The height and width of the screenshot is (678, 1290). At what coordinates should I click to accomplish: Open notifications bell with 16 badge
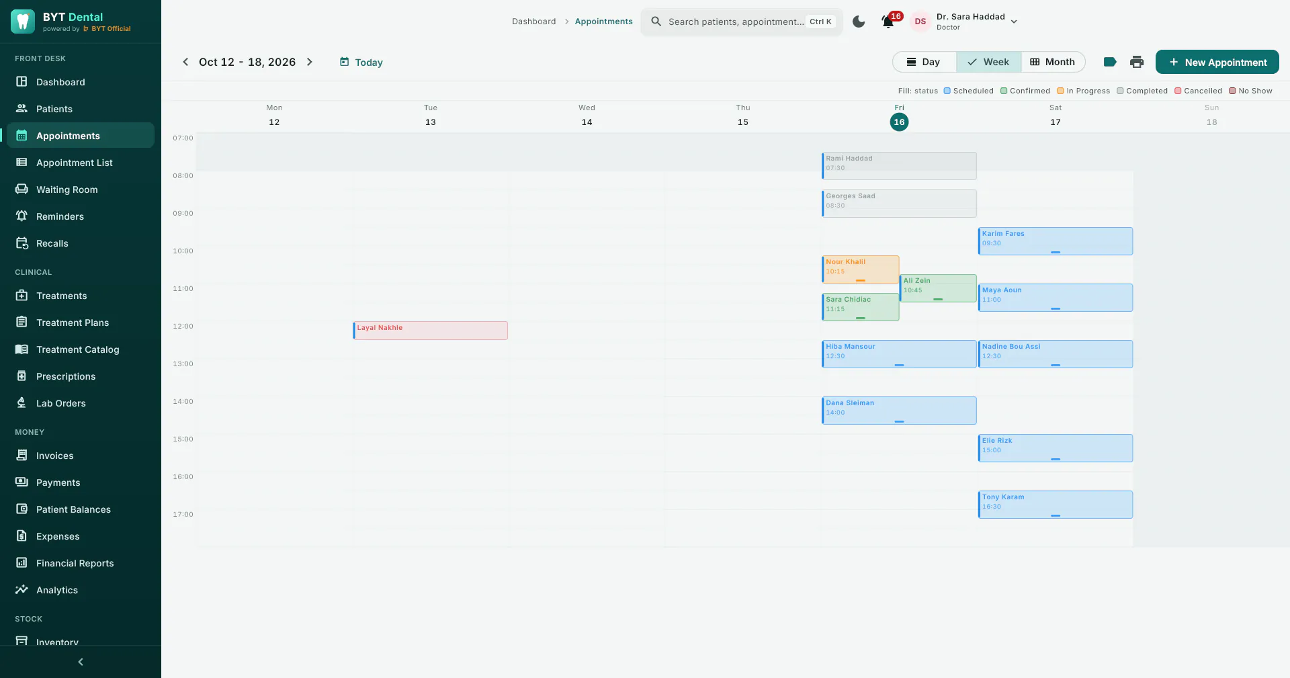click(x=888, y=22)
